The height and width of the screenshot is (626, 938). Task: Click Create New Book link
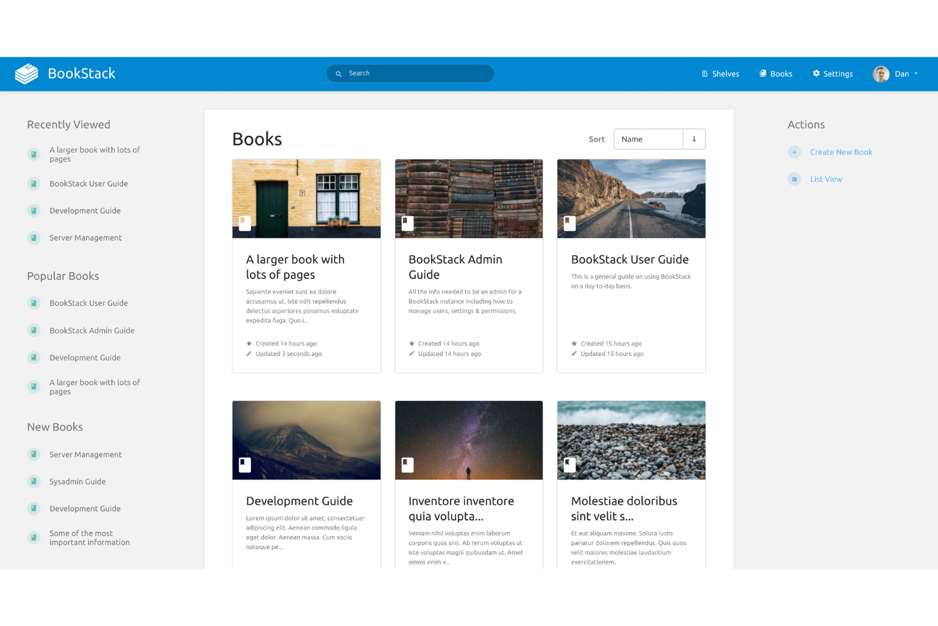[x=841, y=152]
